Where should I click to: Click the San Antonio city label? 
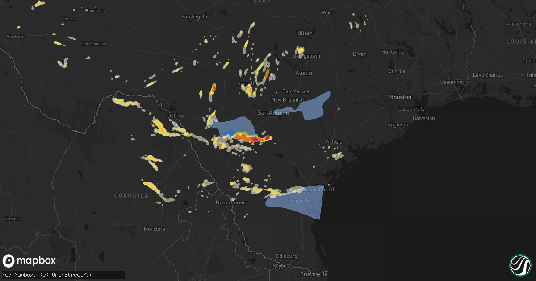[x=273, y=113]
